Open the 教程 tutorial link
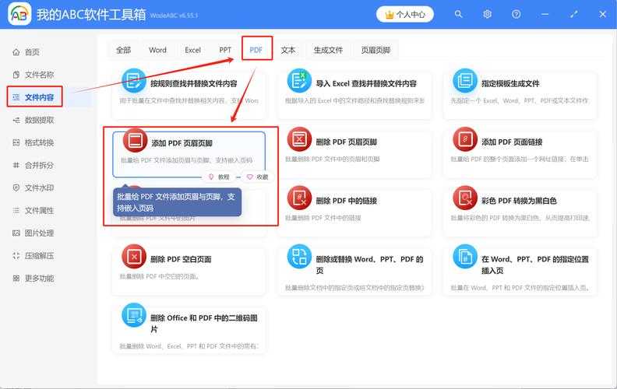Screen dimensions: 617x389 pyautogui.click(x=219, y=177)
